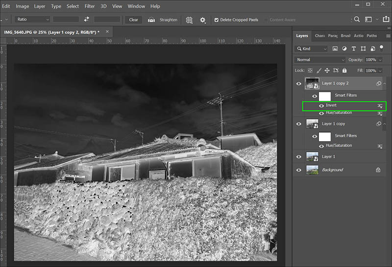Image resolution: width=392 pixels, height=267 pixels.
Task: Click the Straighten level icon
Action: click(151, 20)
